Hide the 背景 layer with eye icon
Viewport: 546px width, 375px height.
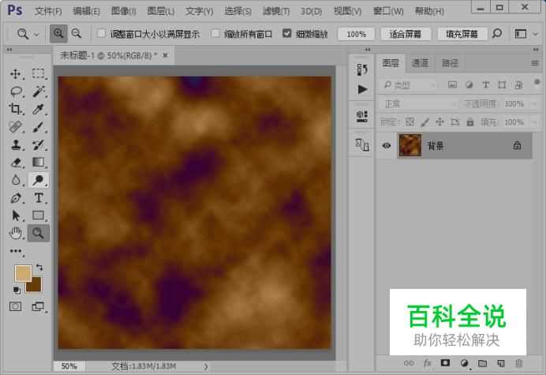(386, 145)
